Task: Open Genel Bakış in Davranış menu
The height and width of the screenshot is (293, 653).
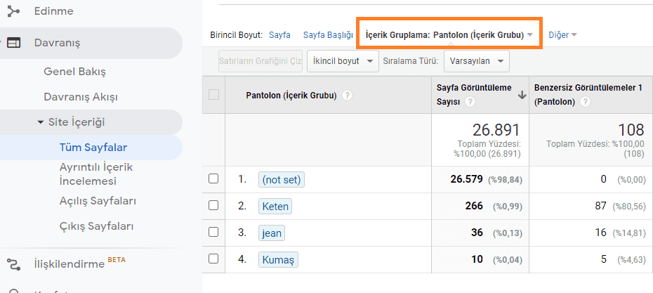Action: click(x=74, y=71)
